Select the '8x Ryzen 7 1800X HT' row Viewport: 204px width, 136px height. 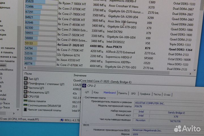point(72,4)
